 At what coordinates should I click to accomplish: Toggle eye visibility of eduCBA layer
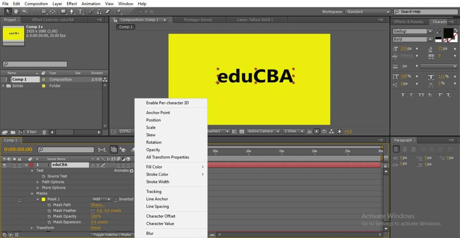[4, 165]
